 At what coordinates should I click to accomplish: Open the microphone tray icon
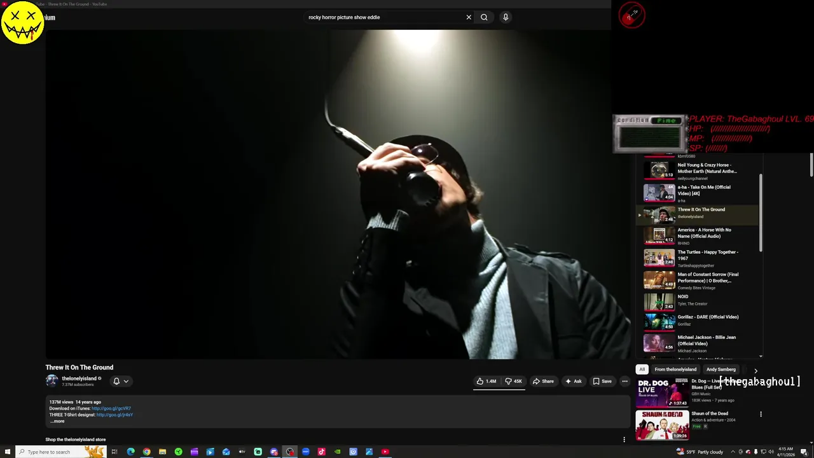(x=755, y=452)
